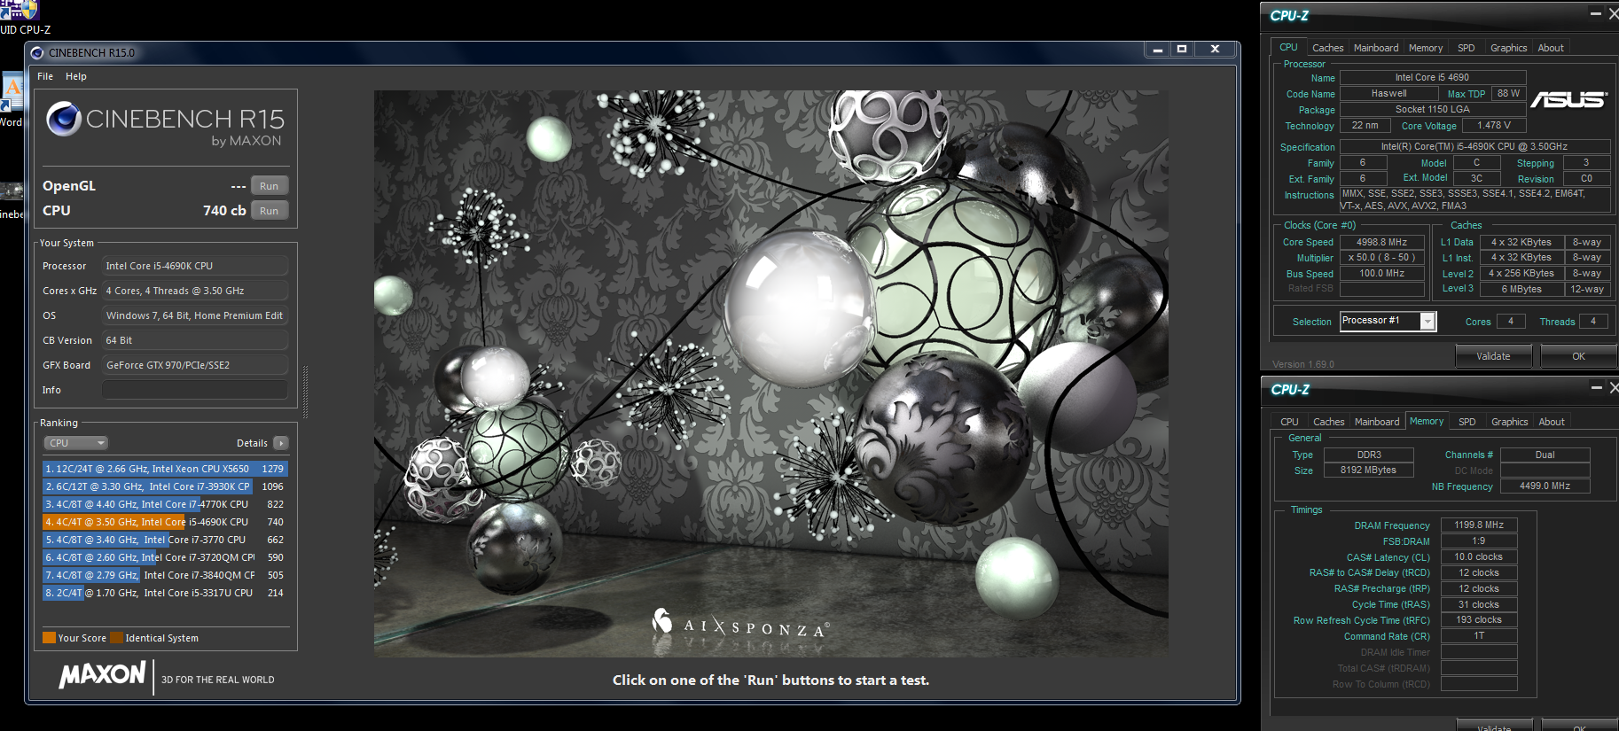Select ranking row Intel Core i7-3720QM
The height and width of the screenshot is (731, 1619).
pos(165,557)
